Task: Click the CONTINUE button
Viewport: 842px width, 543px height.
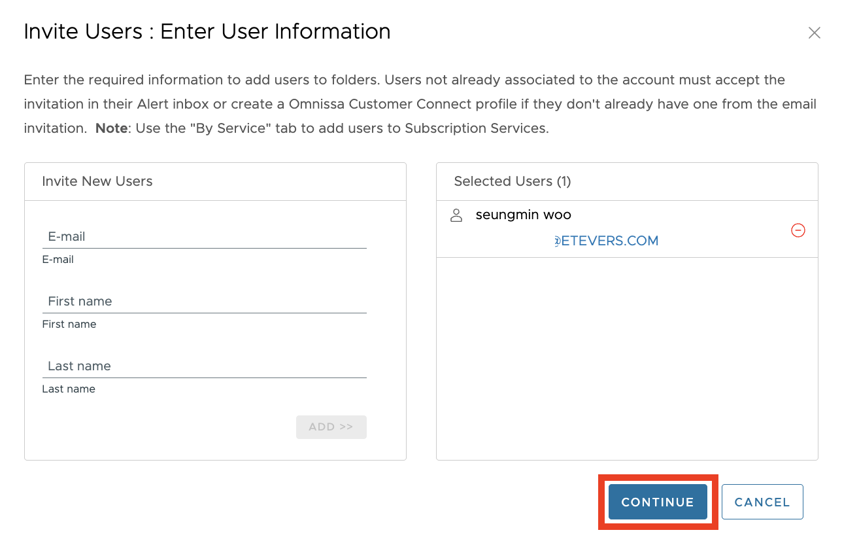Action: pyautogui.click(x=657, y=502)
